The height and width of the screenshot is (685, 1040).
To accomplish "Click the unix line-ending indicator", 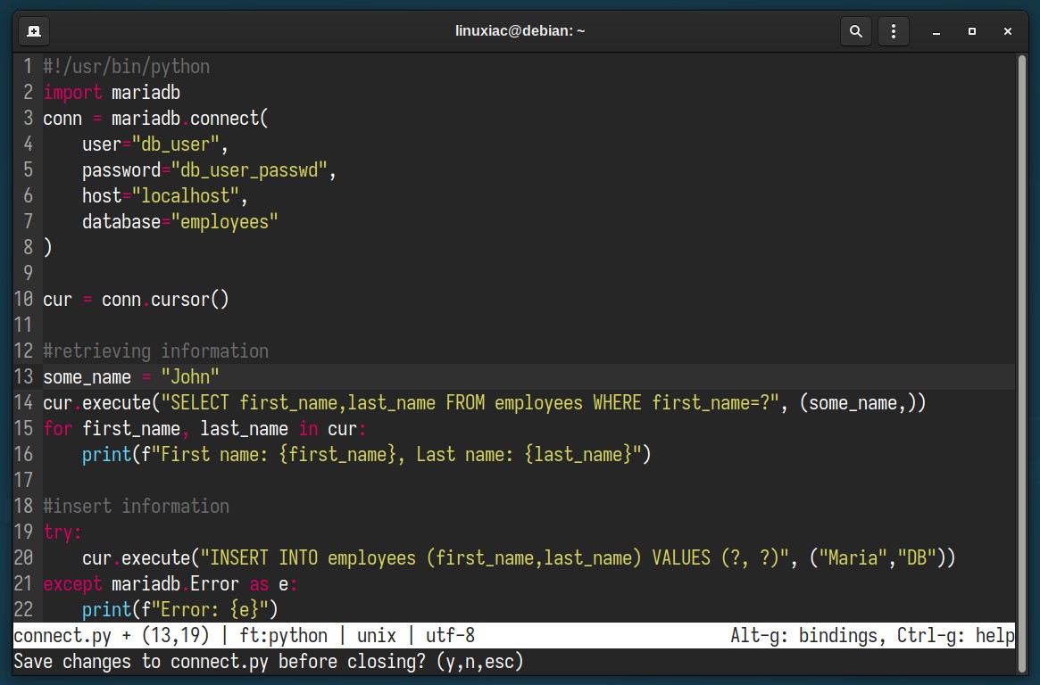I will [x=377, y=636].
